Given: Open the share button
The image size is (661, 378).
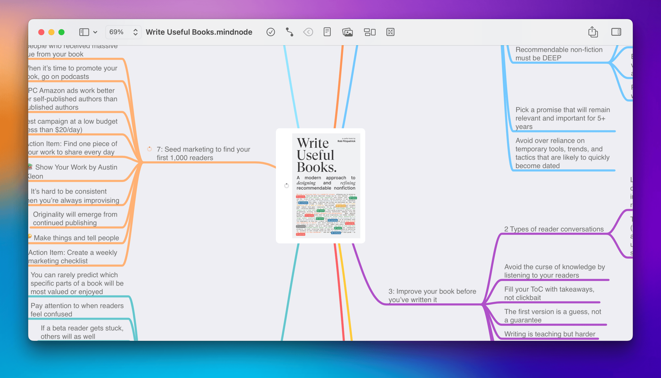Looking at the screenshot, I should click(593, 32).
